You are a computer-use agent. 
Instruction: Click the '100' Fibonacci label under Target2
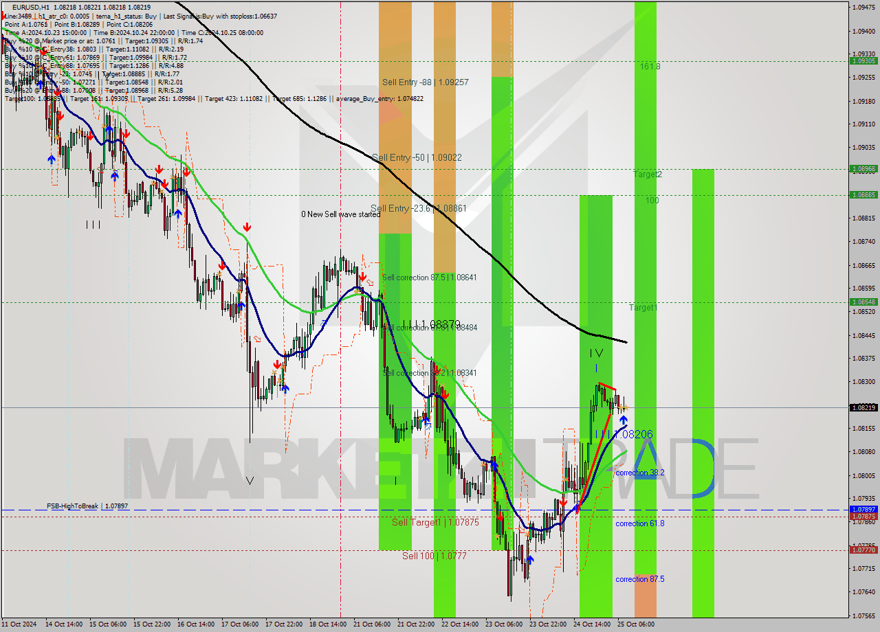(652, 201)
